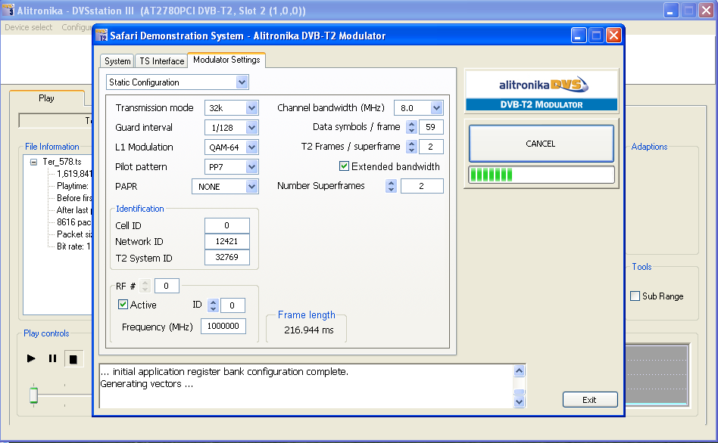This screenshot has height=443, width=718.
Task: Click the Number Superframes value field
Action: (x=422, y=186)
